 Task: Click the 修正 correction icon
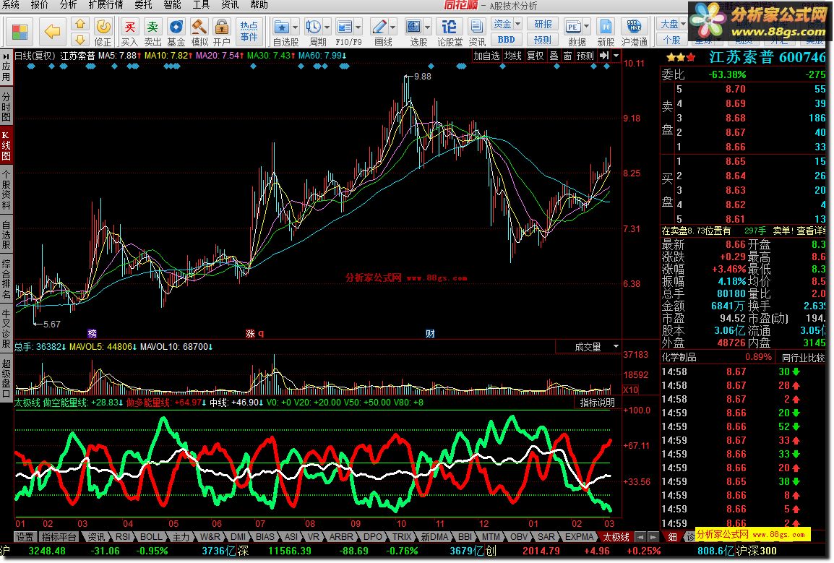[x=103, y=32]
